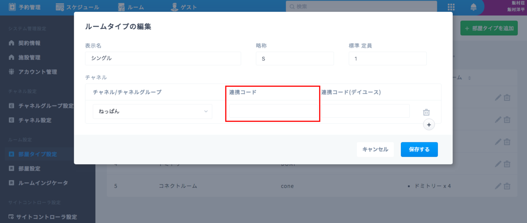Click the 標準定員 input field

[x=387, y=59]
